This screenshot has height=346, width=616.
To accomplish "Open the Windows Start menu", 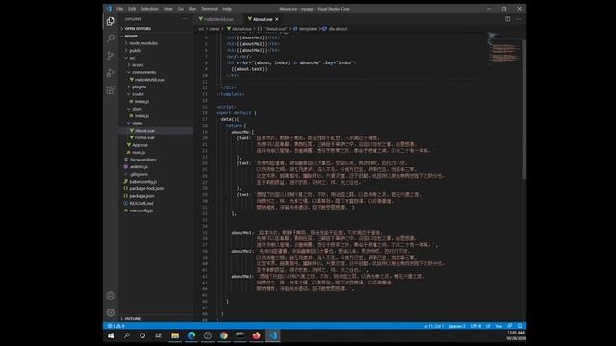I will coord(111,335).
